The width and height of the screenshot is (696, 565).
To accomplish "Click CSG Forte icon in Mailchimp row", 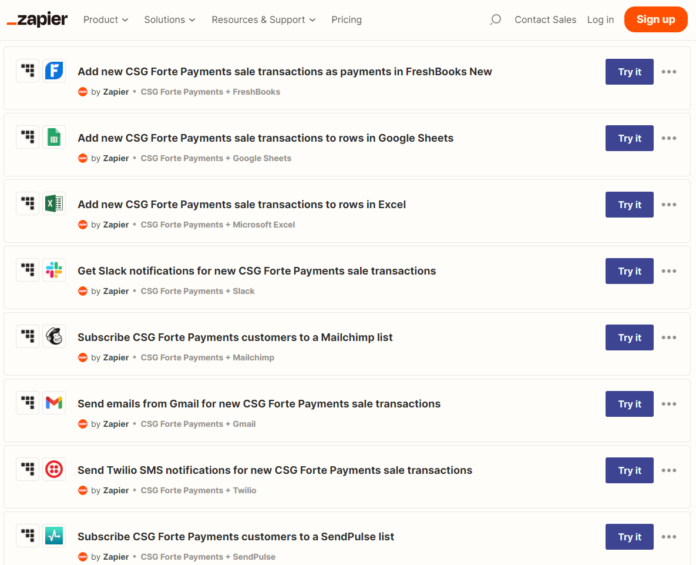I will pos(28,336).
